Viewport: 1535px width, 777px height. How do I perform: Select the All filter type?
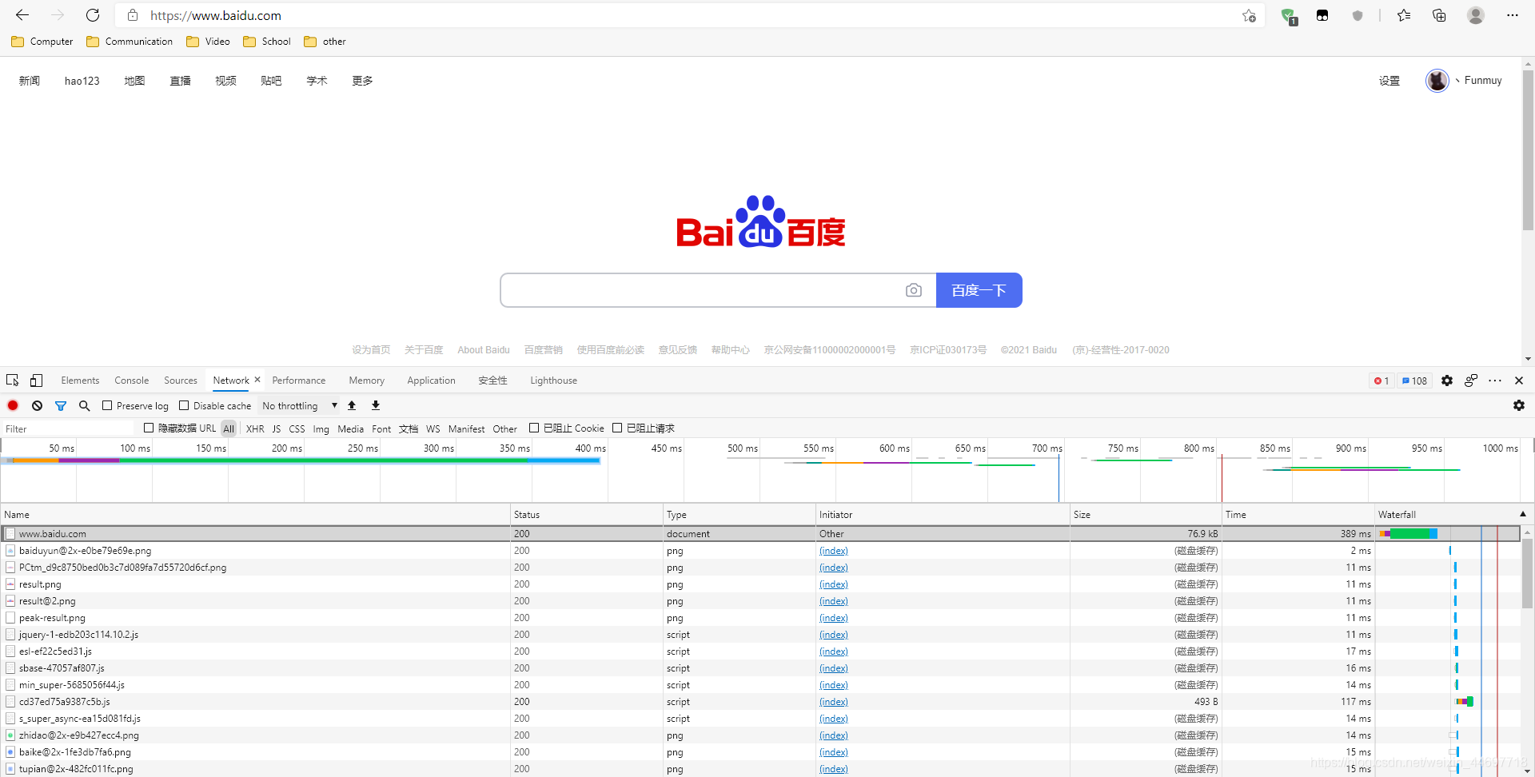pos(229,428)
